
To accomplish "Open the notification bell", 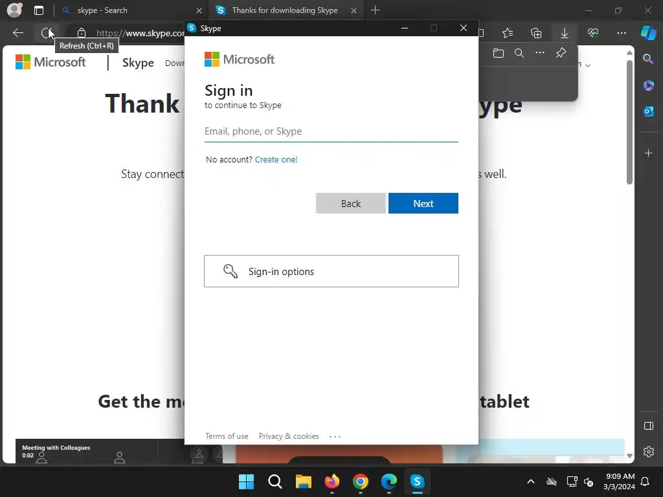I will [x=646, y=481].
